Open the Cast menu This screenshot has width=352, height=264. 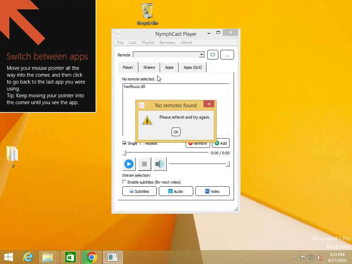tap(132, 42)
